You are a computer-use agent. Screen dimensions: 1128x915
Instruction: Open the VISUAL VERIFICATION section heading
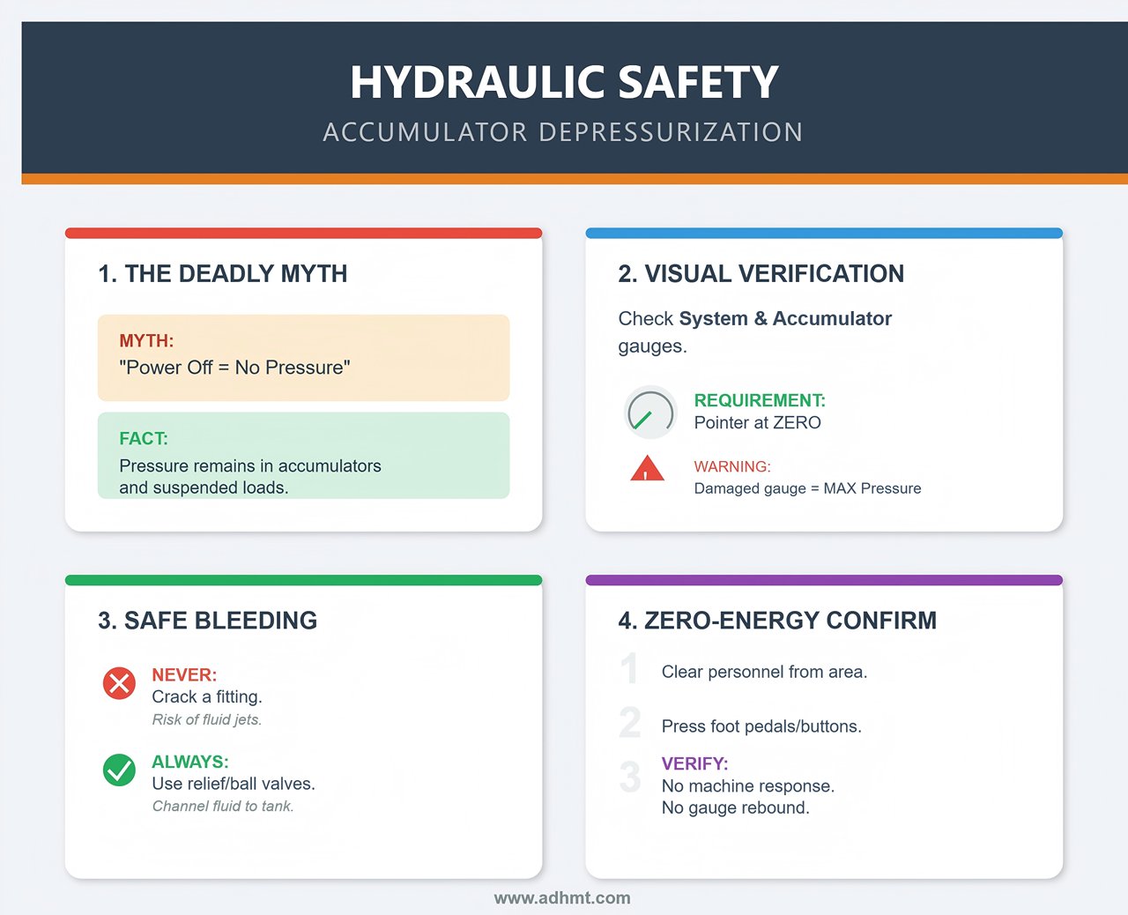[761, 273]
